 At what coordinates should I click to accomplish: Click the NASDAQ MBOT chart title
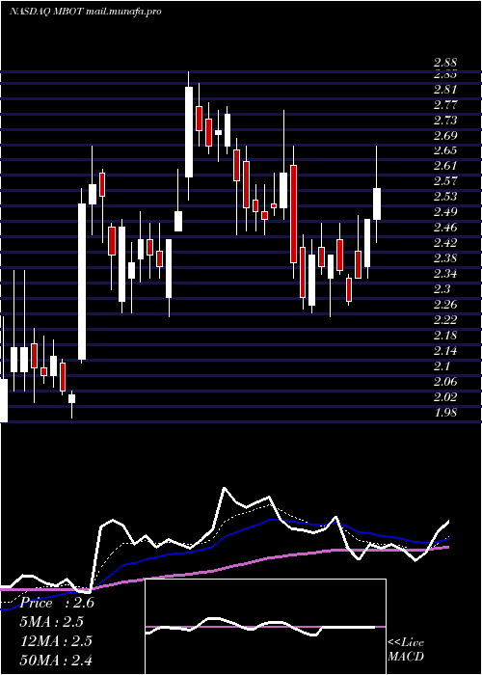tap(86, 12)
